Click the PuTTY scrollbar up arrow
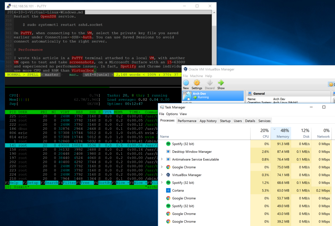 214,12
